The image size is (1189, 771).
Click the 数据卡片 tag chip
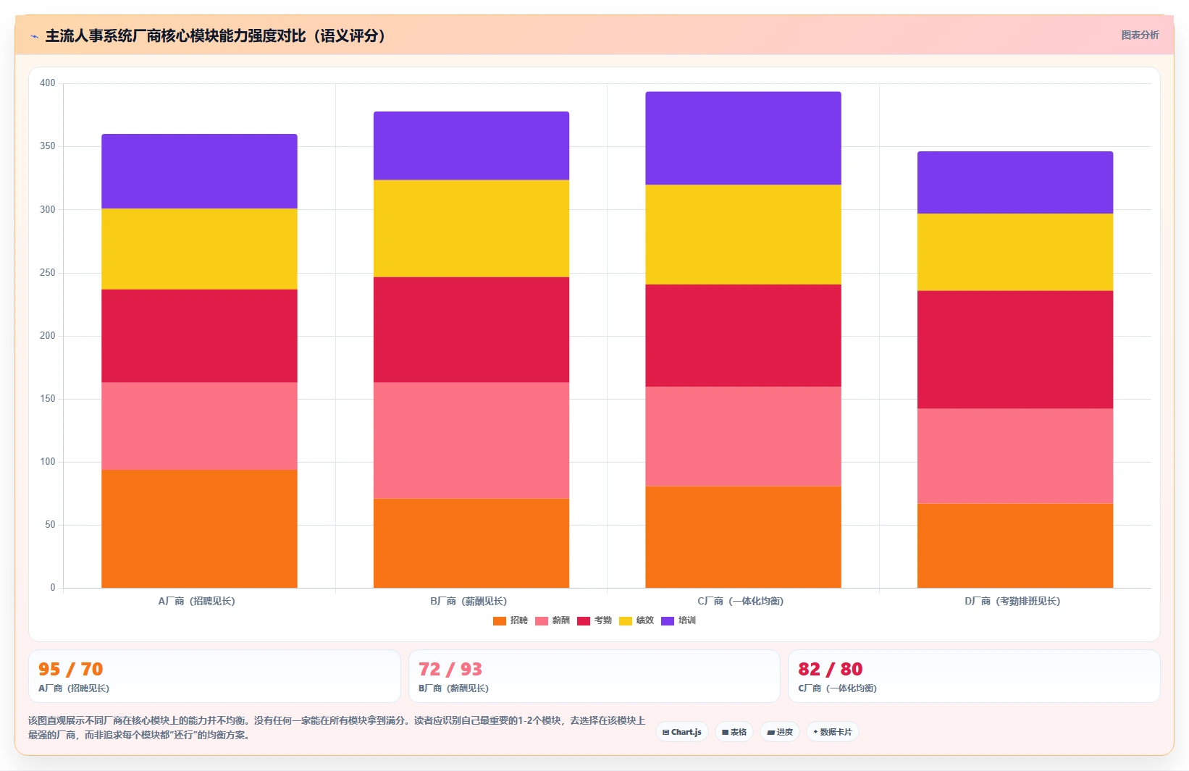pos(833,732)
